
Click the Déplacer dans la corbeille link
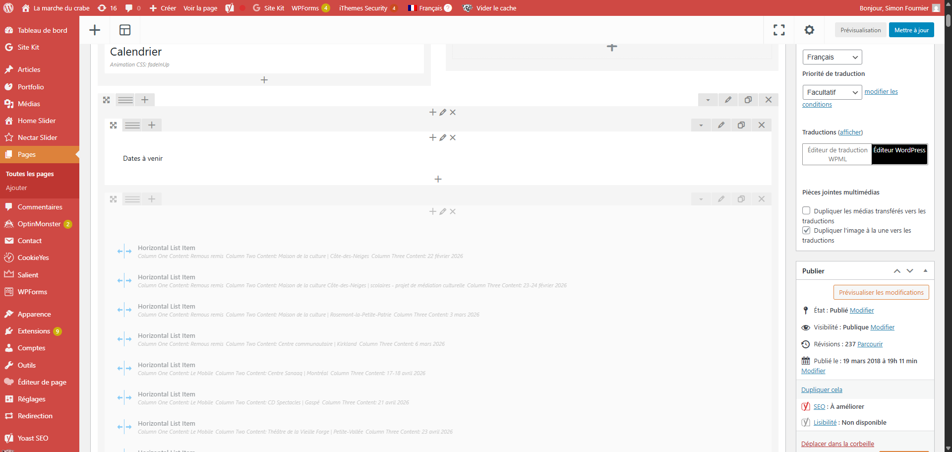point(837,444)
